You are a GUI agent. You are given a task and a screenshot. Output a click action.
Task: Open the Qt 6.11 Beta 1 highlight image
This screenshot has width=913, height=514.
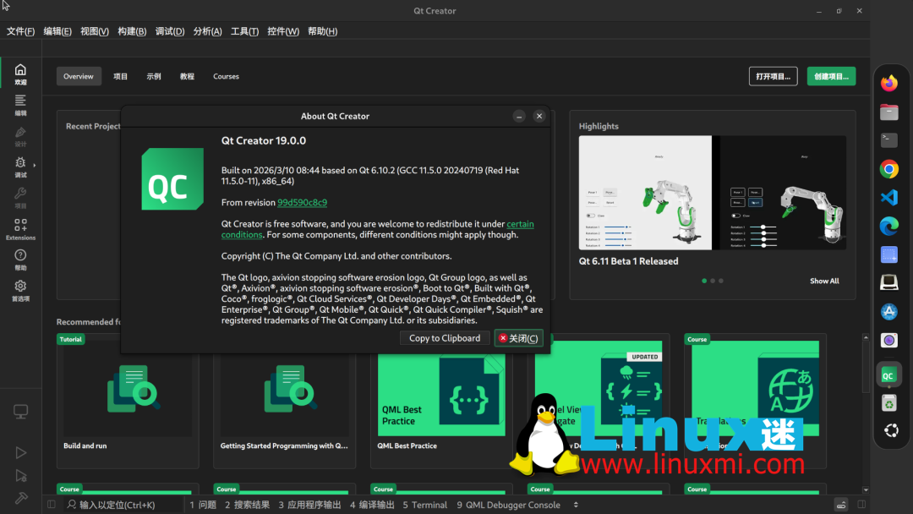click(712, 193)
